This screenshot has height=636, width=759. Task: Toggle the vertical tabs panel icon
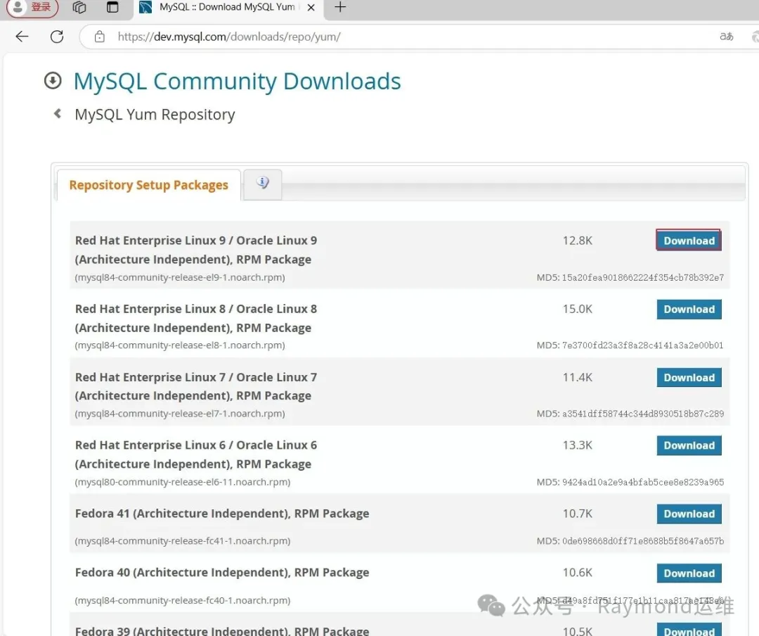[x=112, y=7]
